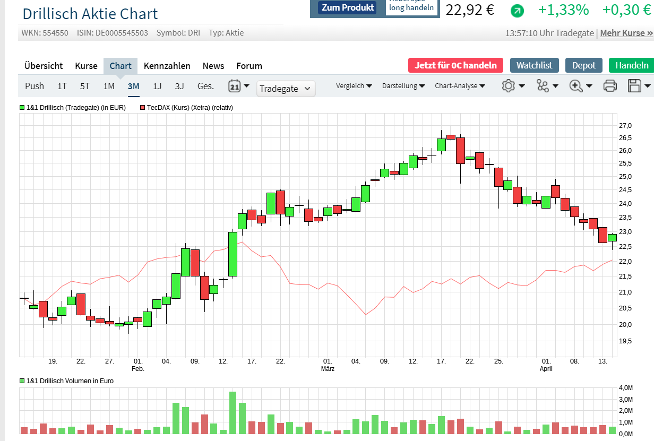
Task: Select the 1T time range
Action: coord(62,86)
